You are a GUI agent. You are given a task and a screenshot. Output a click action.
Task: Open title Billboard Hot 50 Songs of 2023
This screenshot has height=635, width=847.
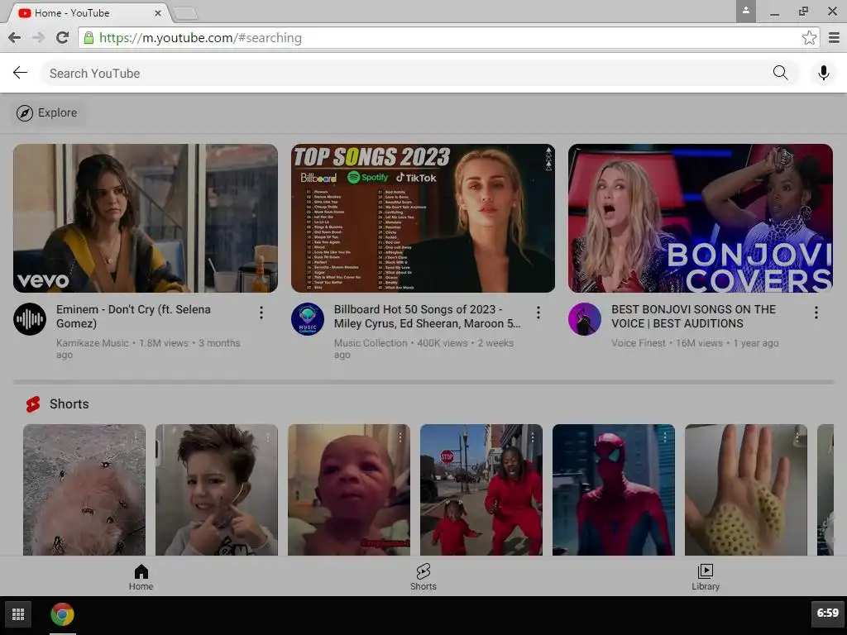tap(428, 317)
